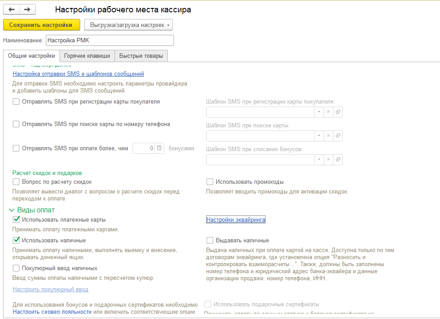The height and width of the screenshot is (319, 440).
Task: Uncheck 'Использовать наличные' option
Action: point(16,241)
